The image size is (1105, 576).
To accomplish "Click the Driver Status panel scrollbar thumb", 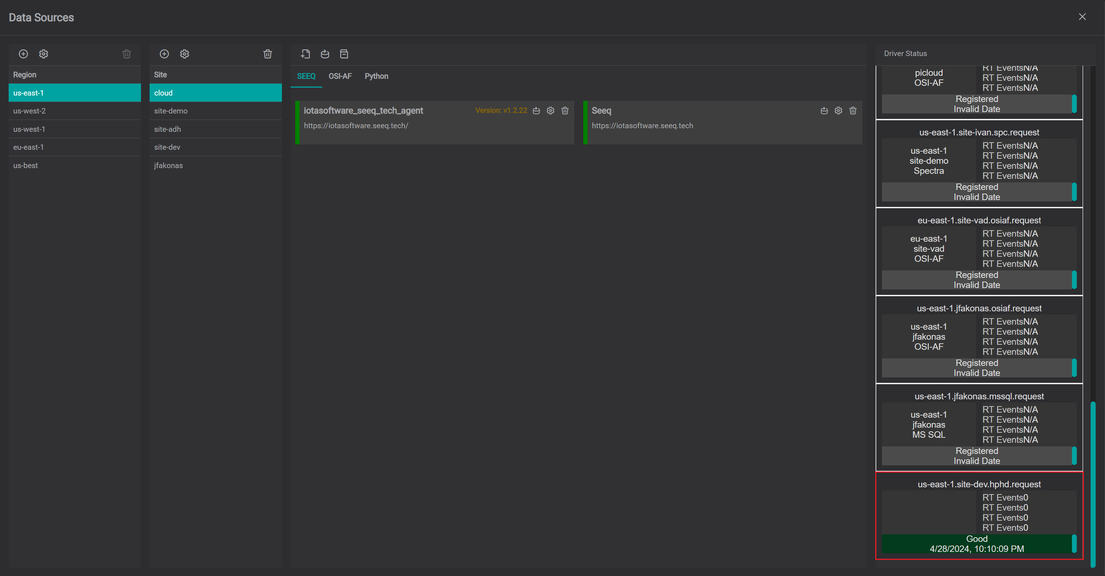I will (x=1093, y=485).
